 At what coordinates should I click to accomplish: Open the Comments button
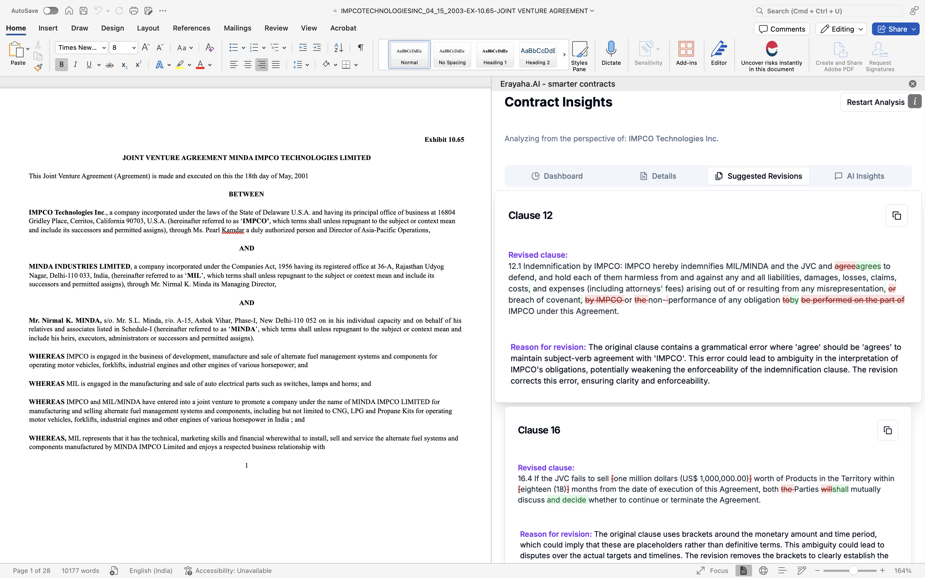click(782, 29)
